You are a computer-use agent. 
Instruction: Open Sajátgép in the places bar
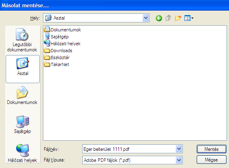pyautogui.click(x=22, y=124)
